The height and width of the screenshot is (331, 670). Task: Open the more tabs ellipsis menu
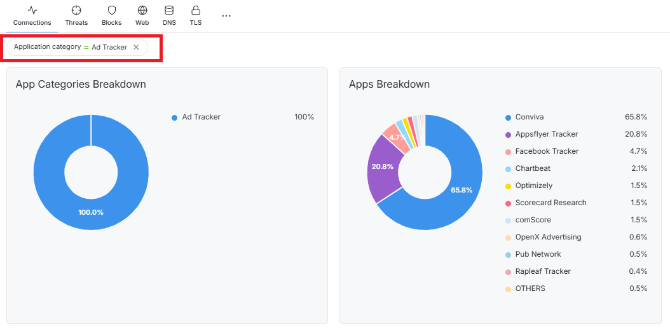[226, 16]
